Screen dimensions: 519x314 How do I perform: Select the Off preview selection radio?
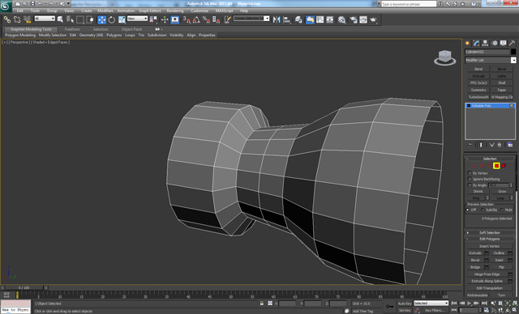tap(468, 210)
